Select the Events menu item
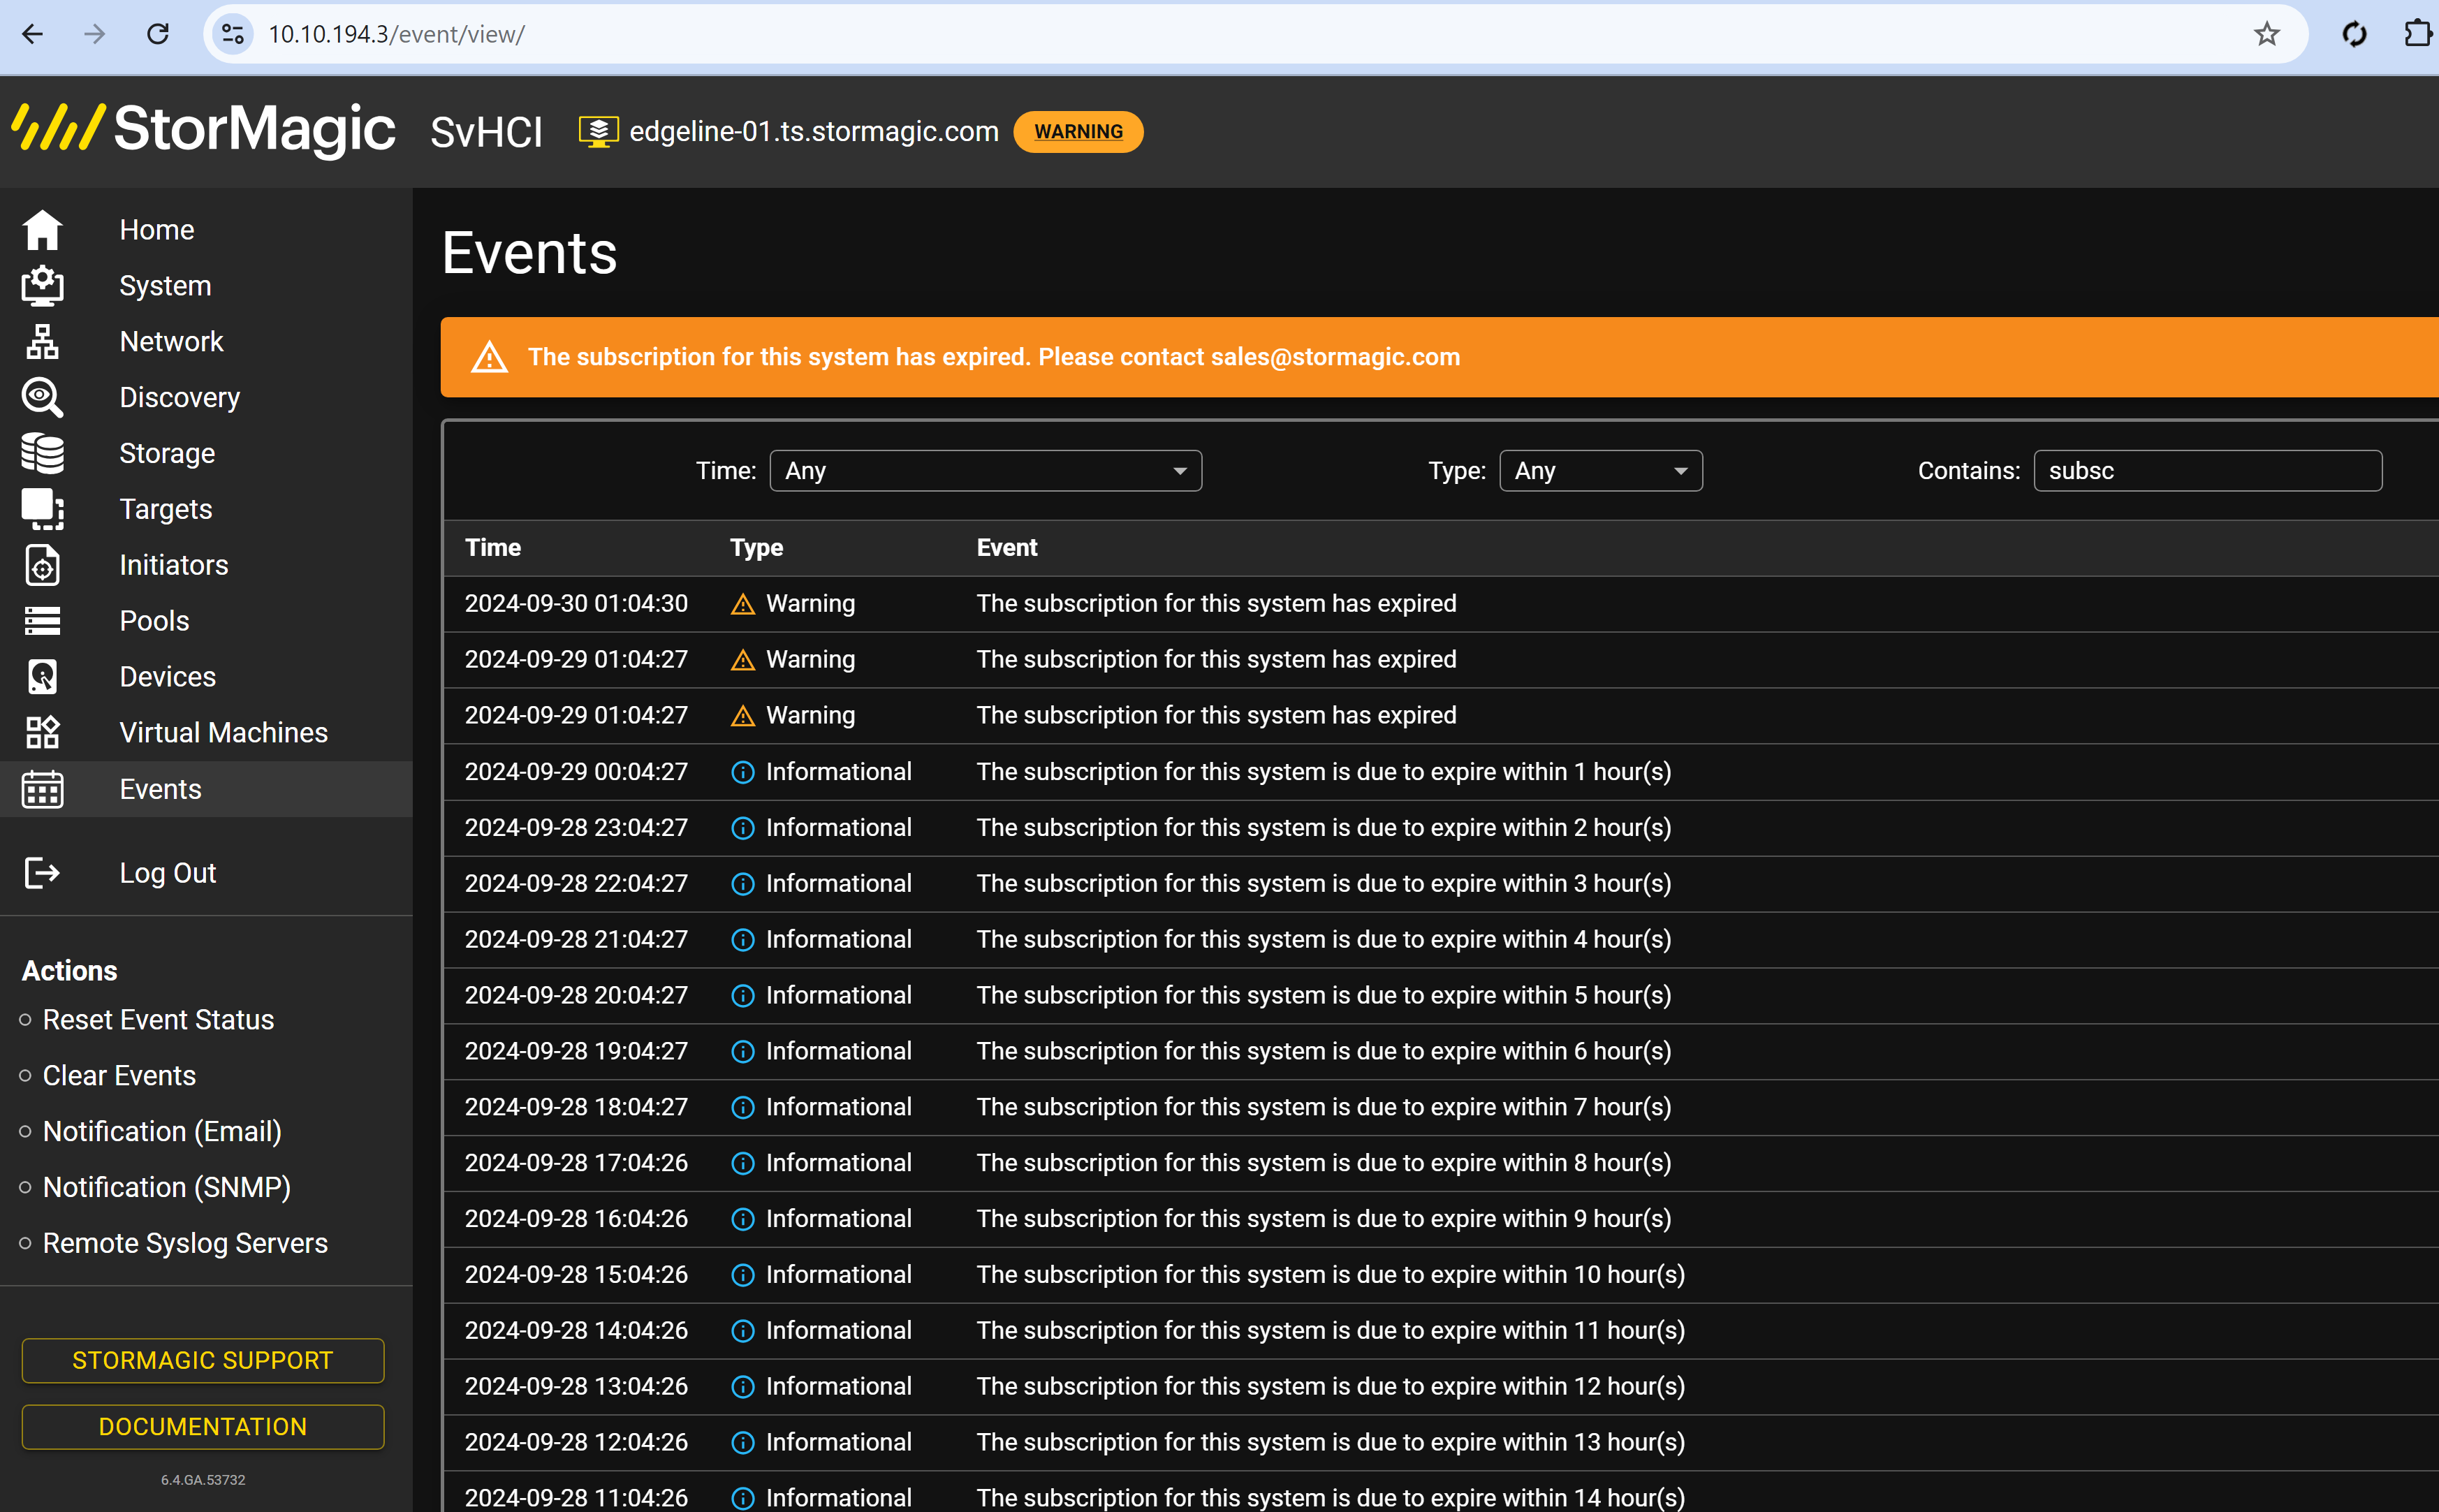This screenshot has height=1512, width=2439. point(160,789)
